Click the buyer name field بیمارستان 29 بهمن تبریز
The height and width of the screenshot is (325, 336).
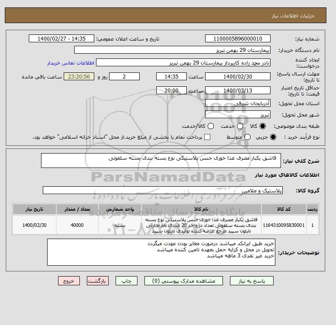click(x=172, y=50)
